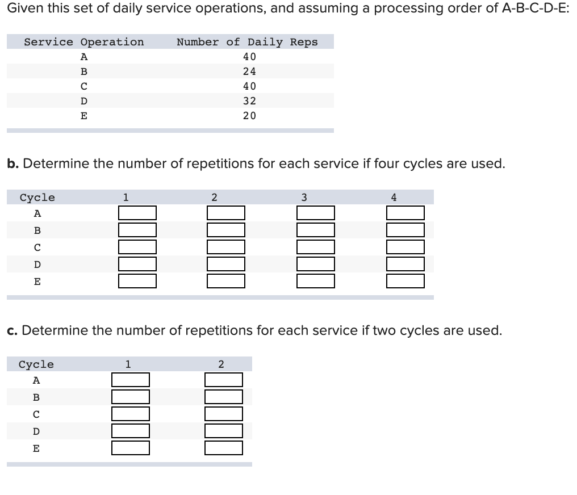Select Service C's Cycle 2 input field
This screenshot has width=577, height=495.
tap(225, 246)
